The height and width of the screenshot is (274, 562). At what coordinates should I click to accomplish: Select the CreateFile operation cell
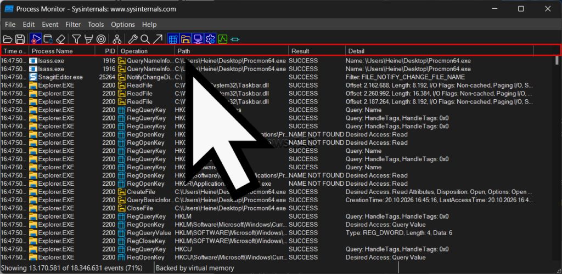point(141,192)
